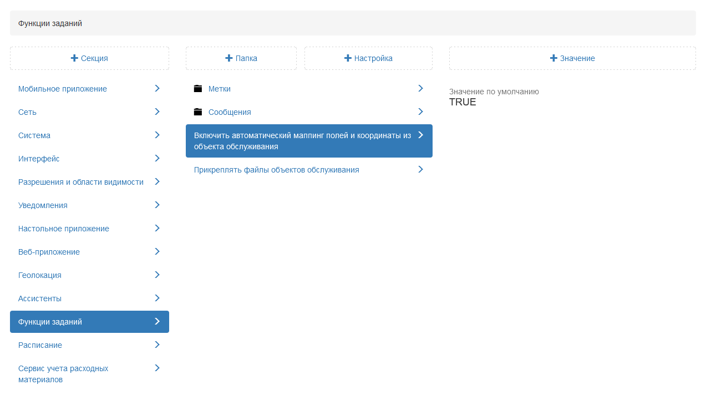Open the Сеть section
Image resolution: width=706 pixels, height=400 pixels.
28,112
